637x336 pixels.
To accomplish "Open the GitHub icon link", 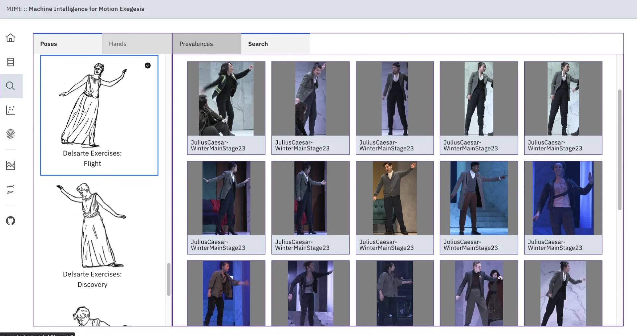I will coord(11,221).
